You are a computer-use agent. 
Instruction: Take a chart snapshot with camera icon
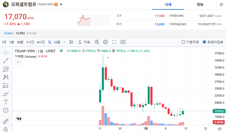pos(123,42)
